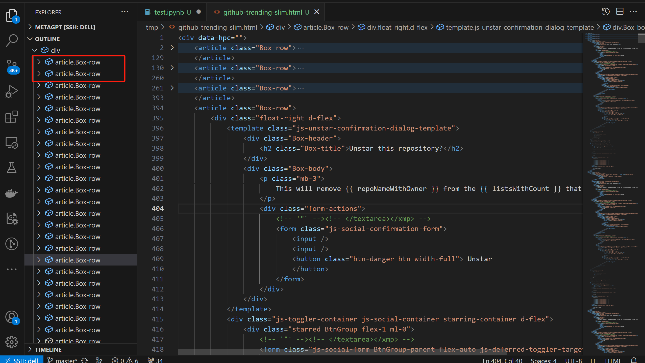The height and width of the screenshot is (363, 645).
Task: Click the split editor layout icon
Action: (x=620, y=12)
